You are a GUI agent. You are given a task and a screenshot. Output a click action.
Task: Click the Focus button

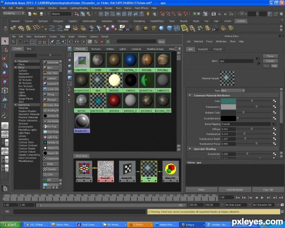point(270,56)
